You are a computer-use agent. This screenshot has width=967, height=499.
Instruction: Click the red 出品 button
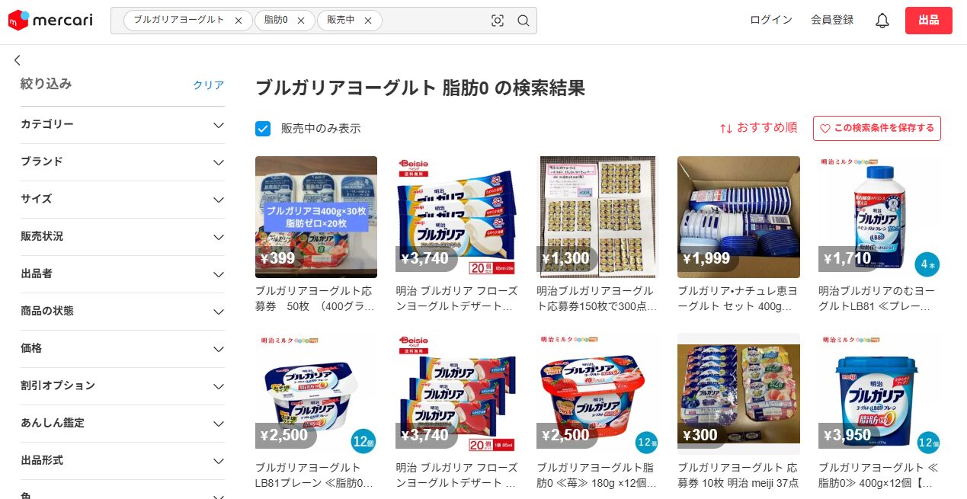pyautogui.click(x=929, y=21)
